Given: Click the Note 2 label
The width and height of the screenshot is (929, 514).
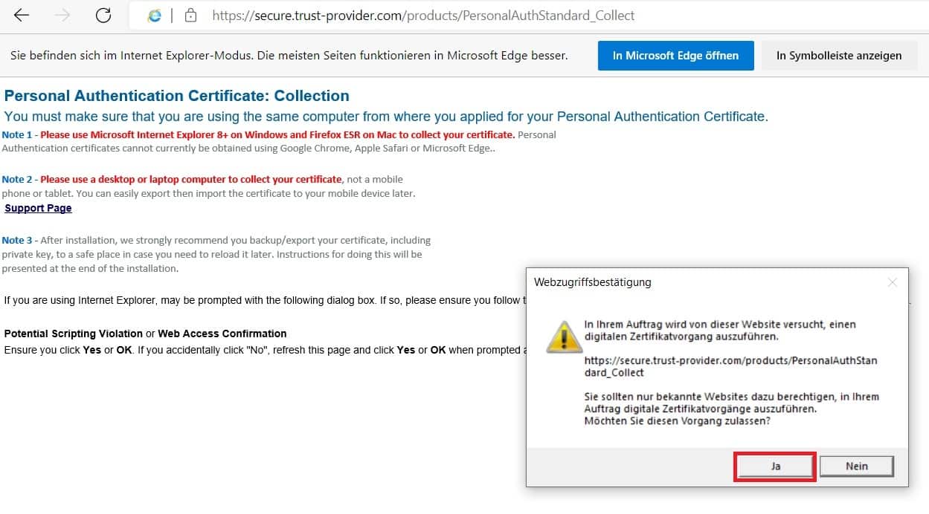Looking at the screenshot, I should point(17,180).
